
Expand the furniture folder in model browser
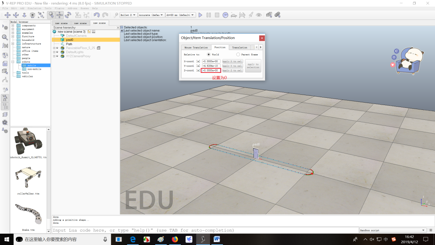[13, 36]
